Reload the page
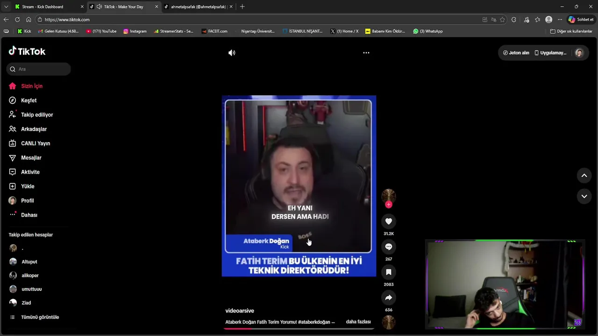The width and height of the screenshot is (598, 336). (17, 20)
